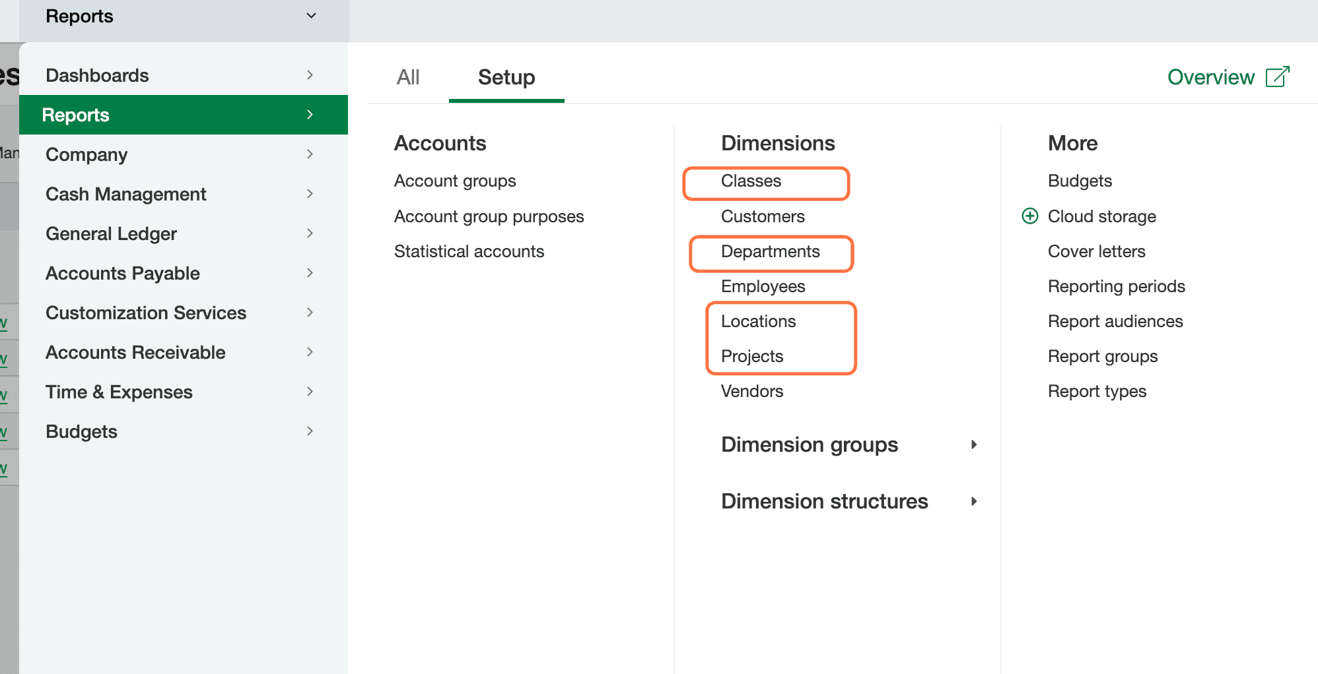The image size is (1318, 674).
Task: Open the Departments dimension link
Action: (770, 251)
